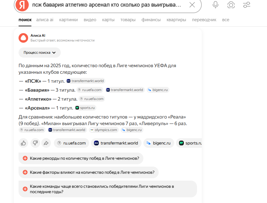
Task: Start voice search with microphone icon
Action: 216,5
